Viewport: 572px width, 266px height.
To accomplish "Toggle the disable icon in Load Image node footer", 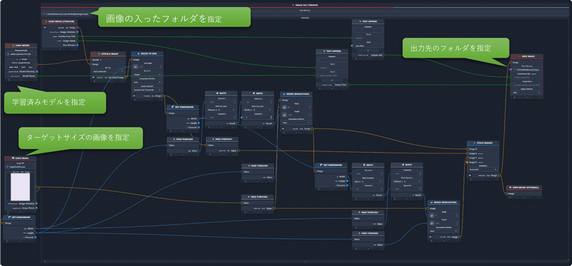I will [8, 211].
